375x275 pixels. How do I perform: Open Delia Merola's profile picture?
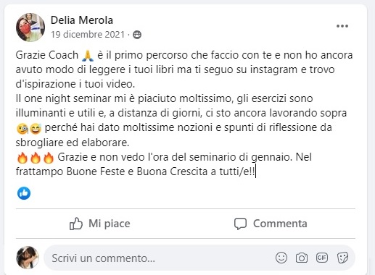(x=30, y=27)
